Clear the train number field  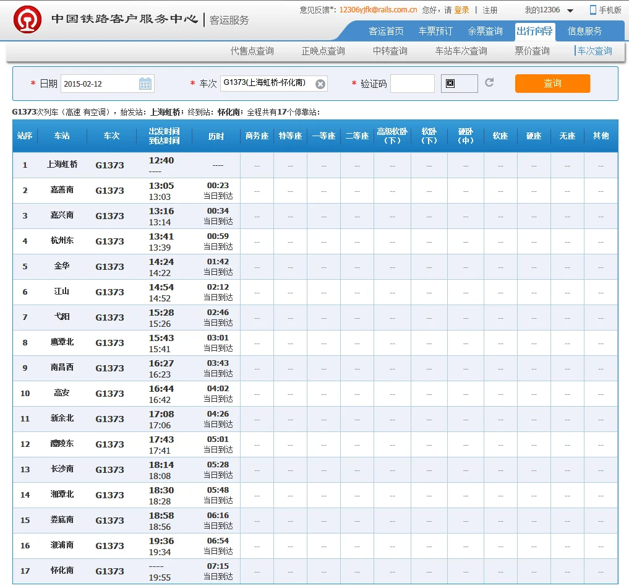pyautogui.click(x=320, y=84)
